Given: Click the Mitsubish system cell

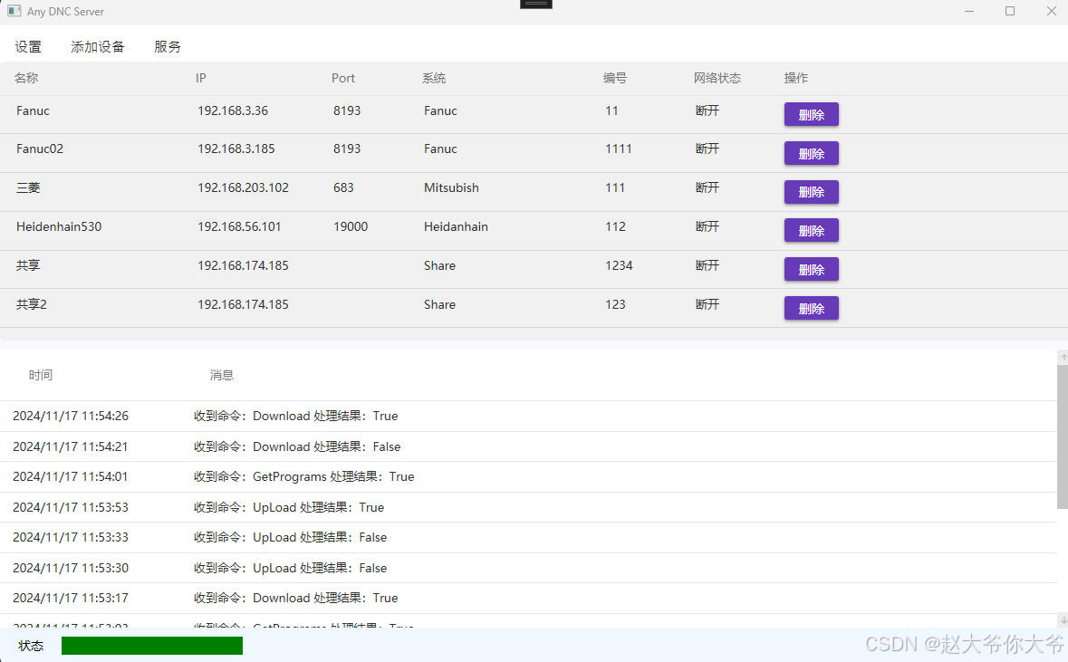Looking at the screenshot, I should [452, 187].
